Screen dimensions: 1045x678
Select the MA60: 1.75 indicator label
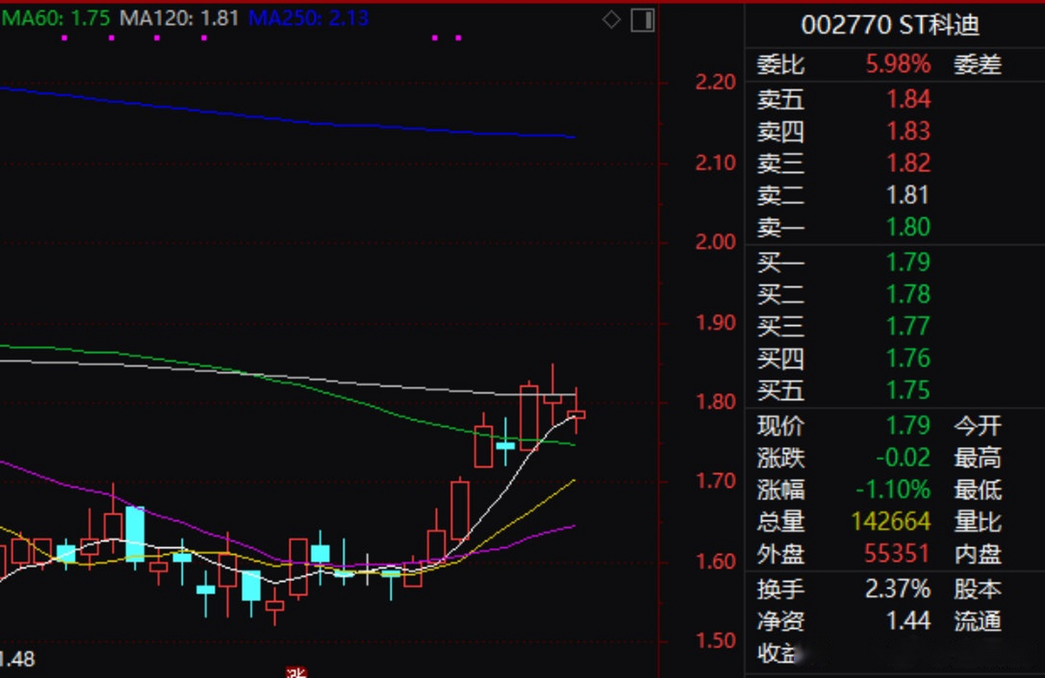[56, 18]
